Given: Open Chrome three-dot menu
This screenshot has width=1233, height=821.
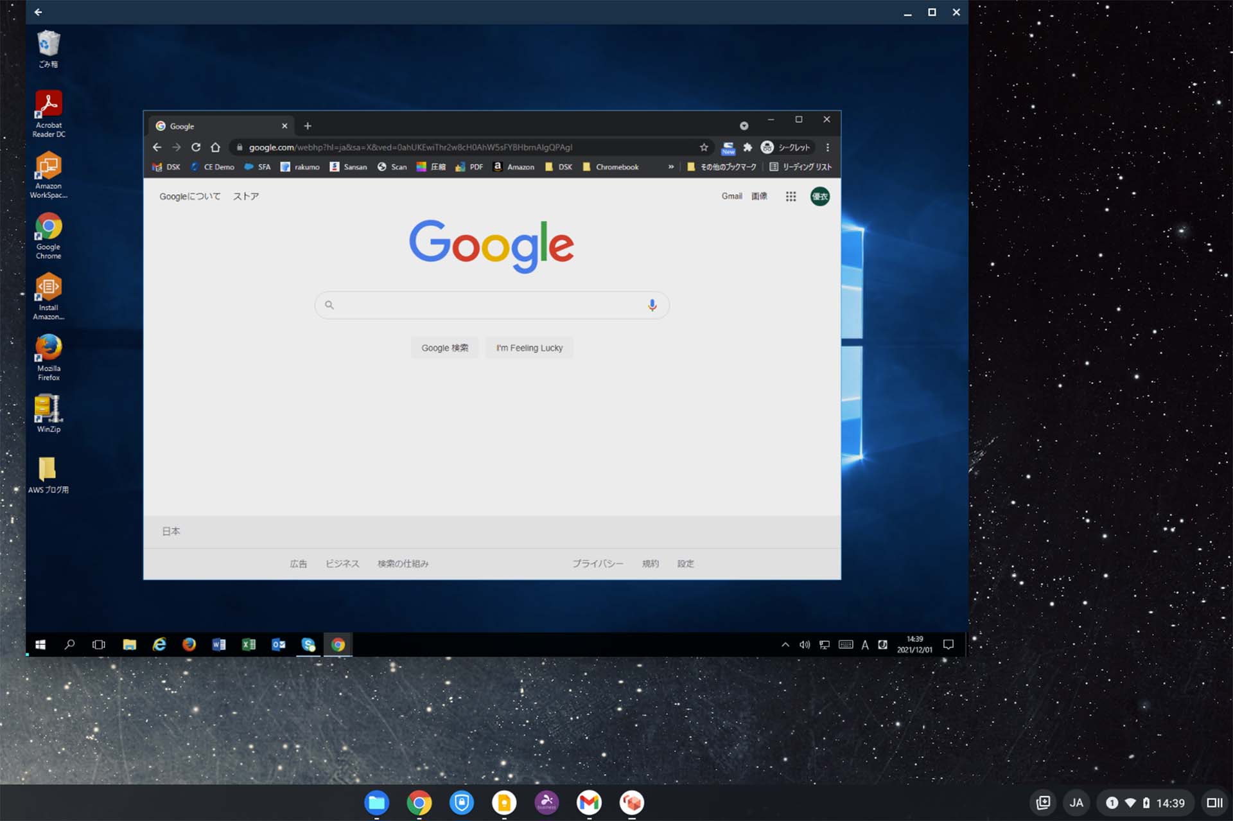Looking at the screenshot, I should click(828, 147).
